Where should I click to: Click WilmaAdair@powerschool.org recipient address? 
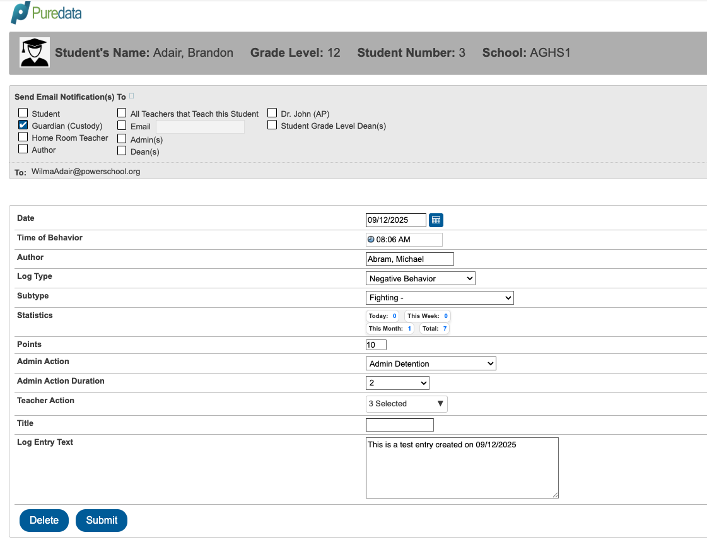86,172
